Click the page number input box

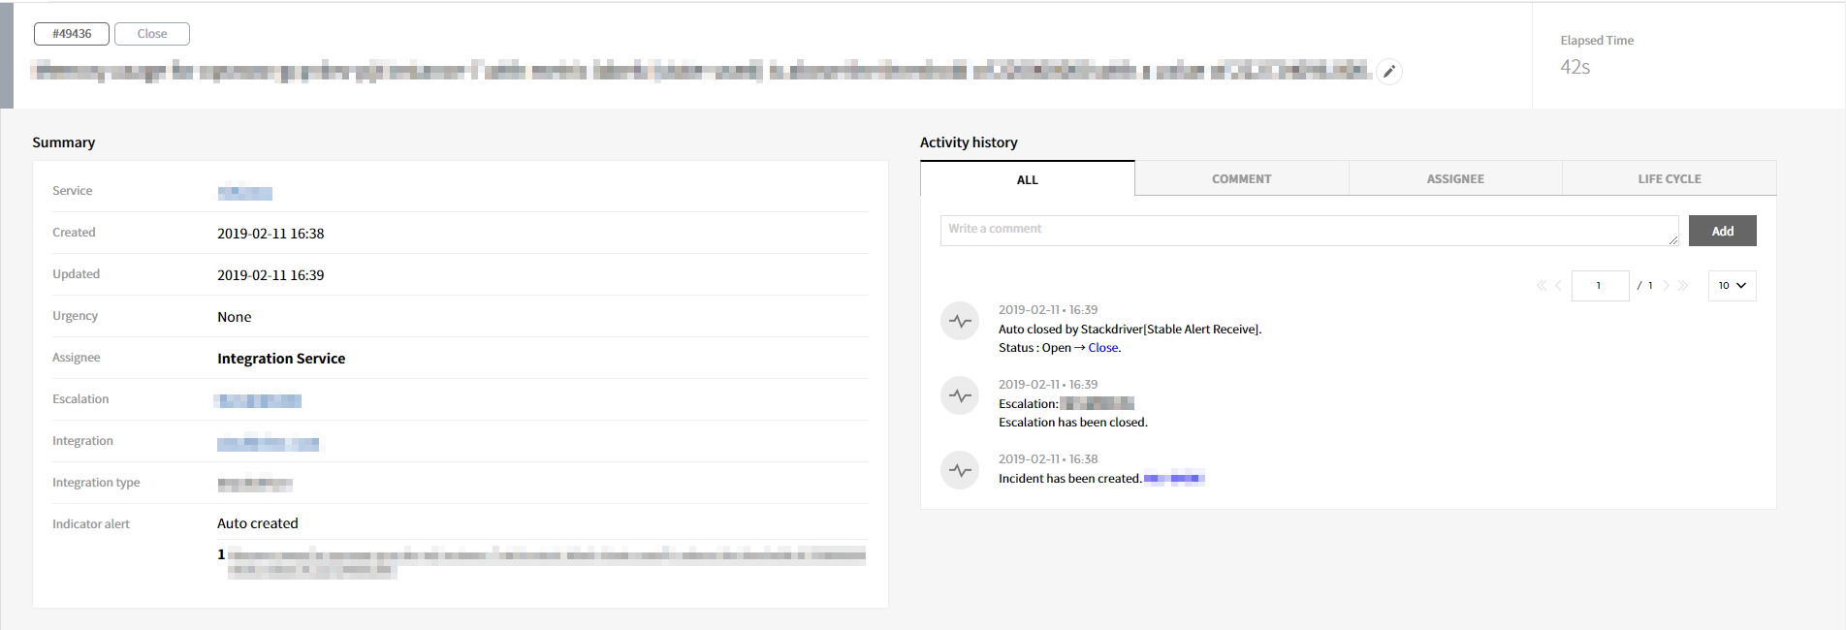coord(1600,286)
